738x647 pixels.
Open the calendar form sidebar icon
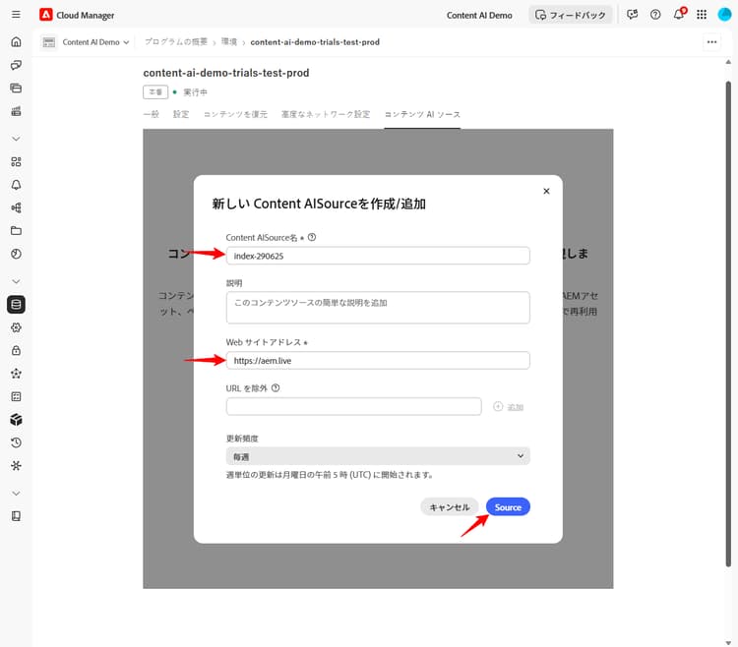click(16, 397)
